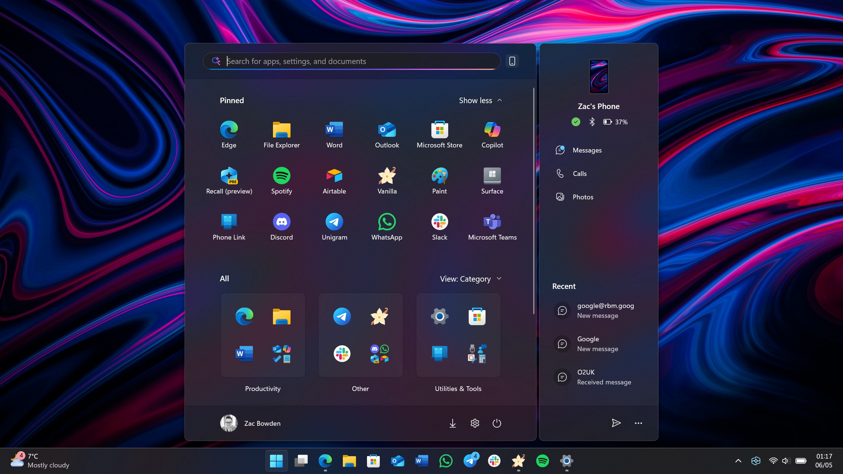
Task: Change the View: Category dropdown
Action: (x=471, y=279)
